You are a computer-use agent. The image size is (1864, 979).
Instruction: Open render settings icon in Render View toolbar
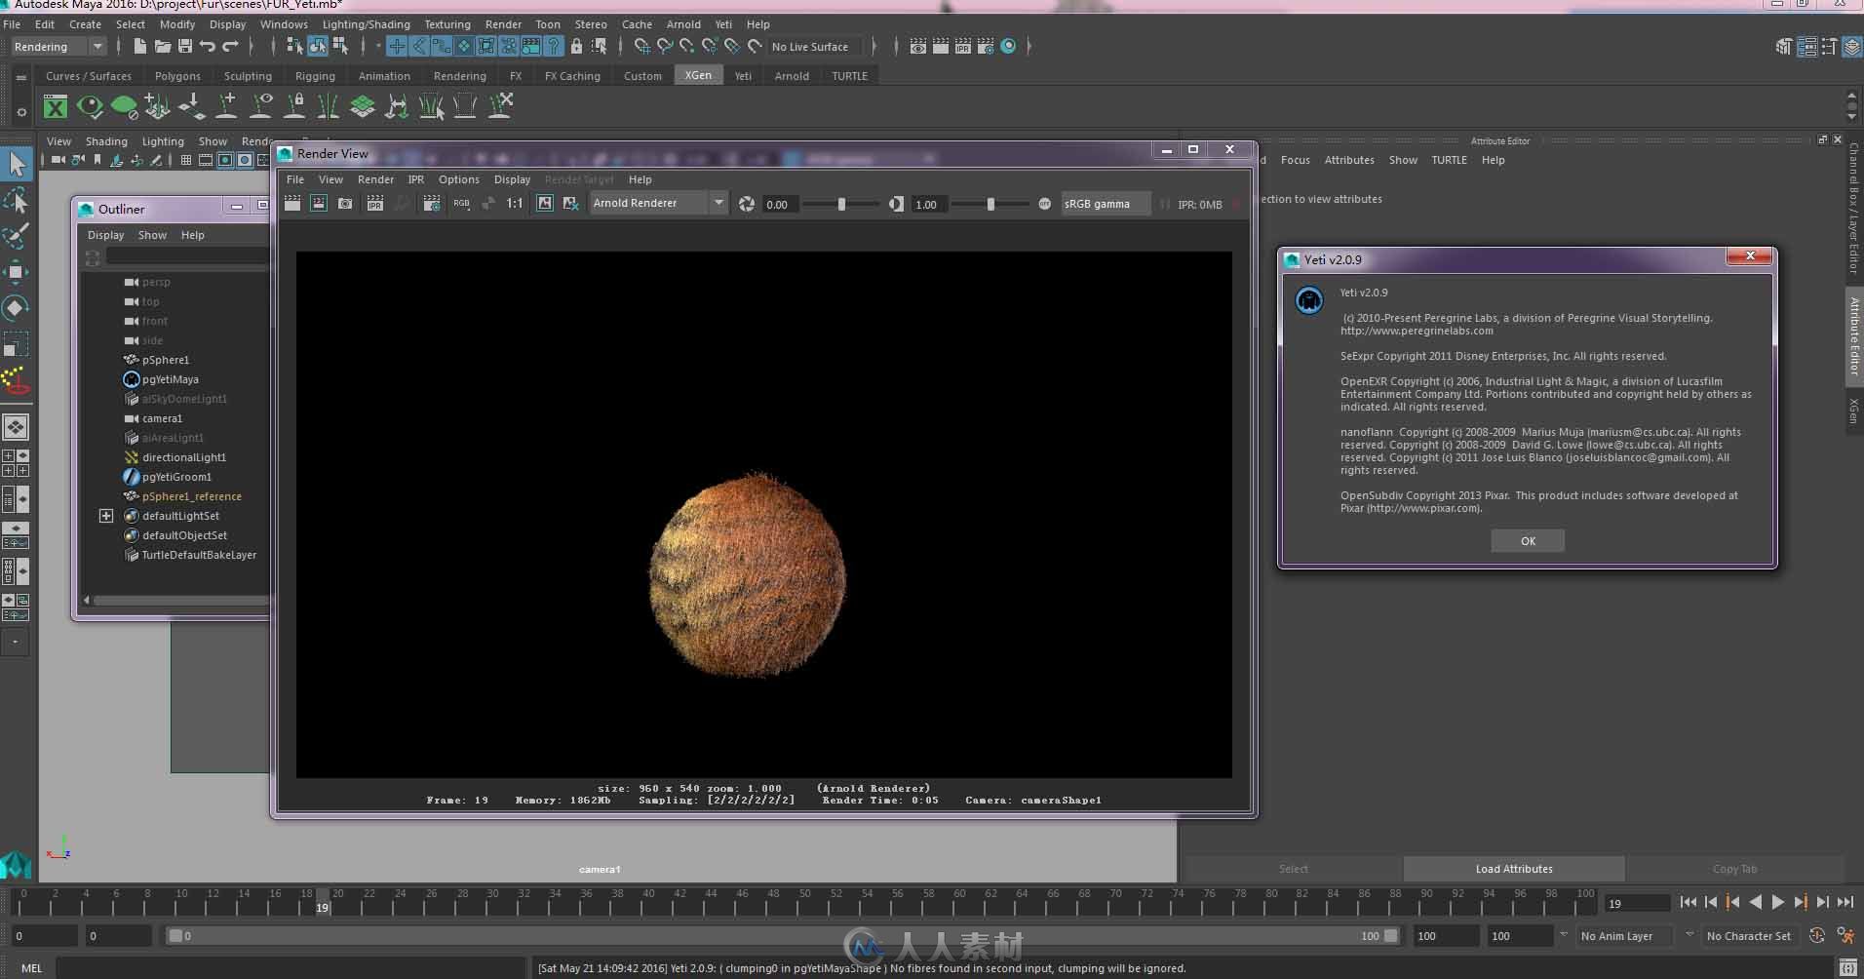(x=432, y=203)
